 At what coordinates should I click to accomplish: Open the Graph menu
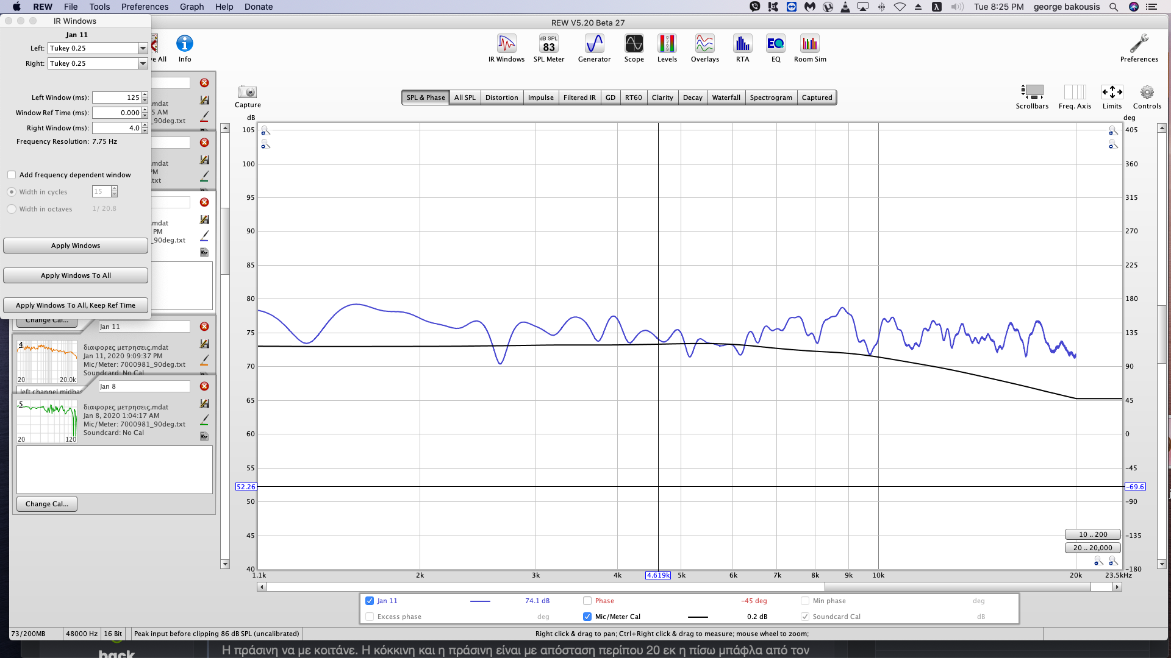(192, 7)
